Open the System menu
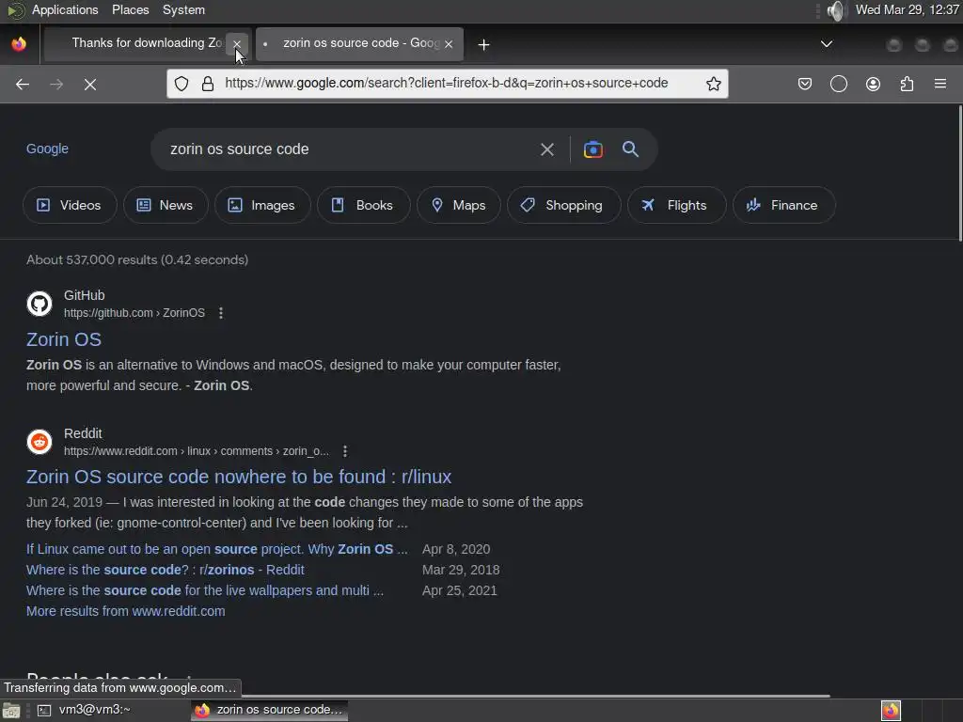Screen dimensions: 963x722 click(x=183, y=9)
